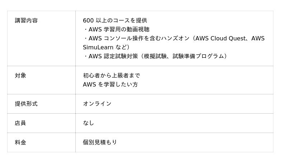The height and width of the screenshot is (163, 287).
Task: Click the AWS 認定試験対策 text
Action: [113, 56]
